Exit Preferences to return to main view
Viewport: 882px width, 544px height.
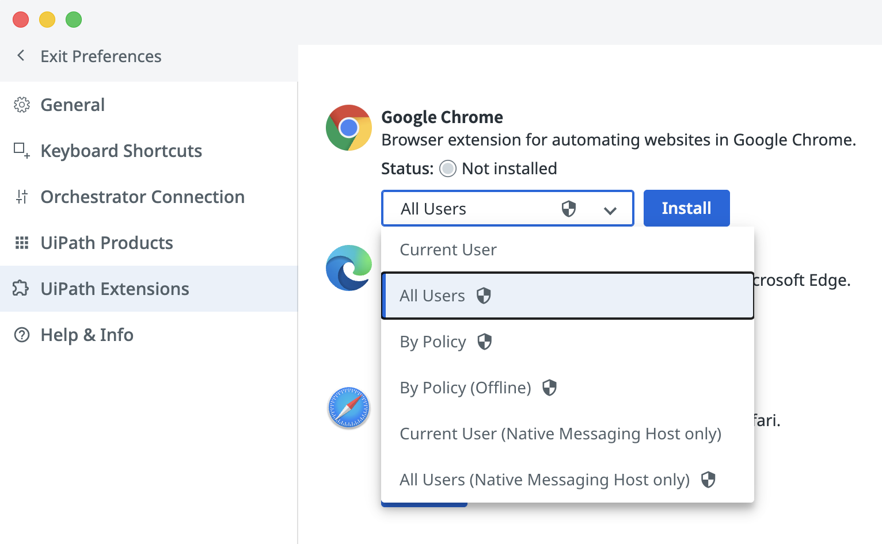click(101, 56)
